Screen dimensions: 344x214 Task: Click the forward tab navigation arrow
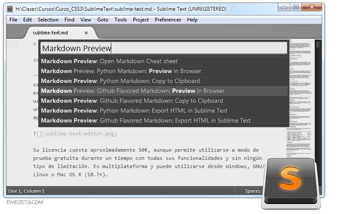[x=18, y=31]
